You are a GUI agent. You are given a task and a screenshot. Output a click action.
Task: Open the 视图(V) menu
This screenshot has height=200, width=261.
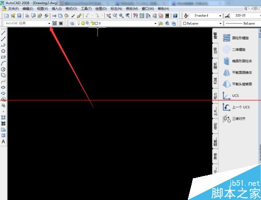pos(43,9)
